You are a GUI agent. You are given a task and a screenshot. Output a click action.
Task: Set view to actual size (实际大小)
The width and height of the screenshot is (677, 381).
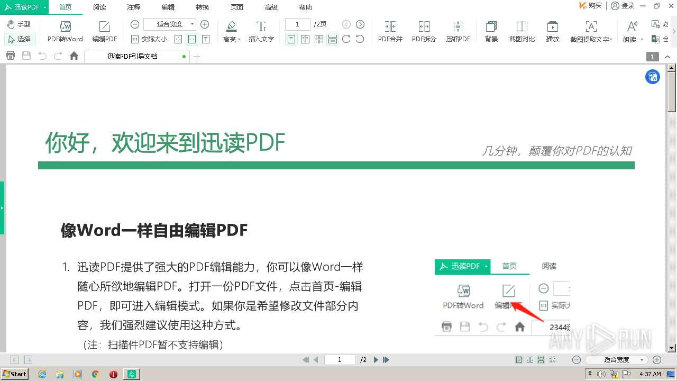pyautogui.click(x=149, y=39)
